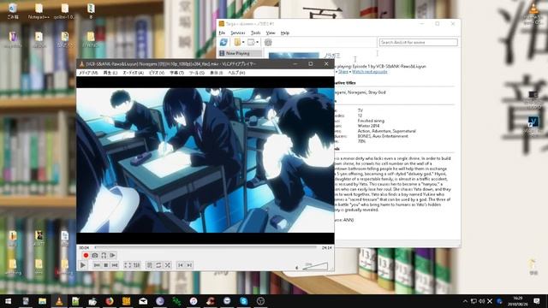Expand Taiga folders icon dropdown arrow
The image size is (548, 308).
coord(243,42)
